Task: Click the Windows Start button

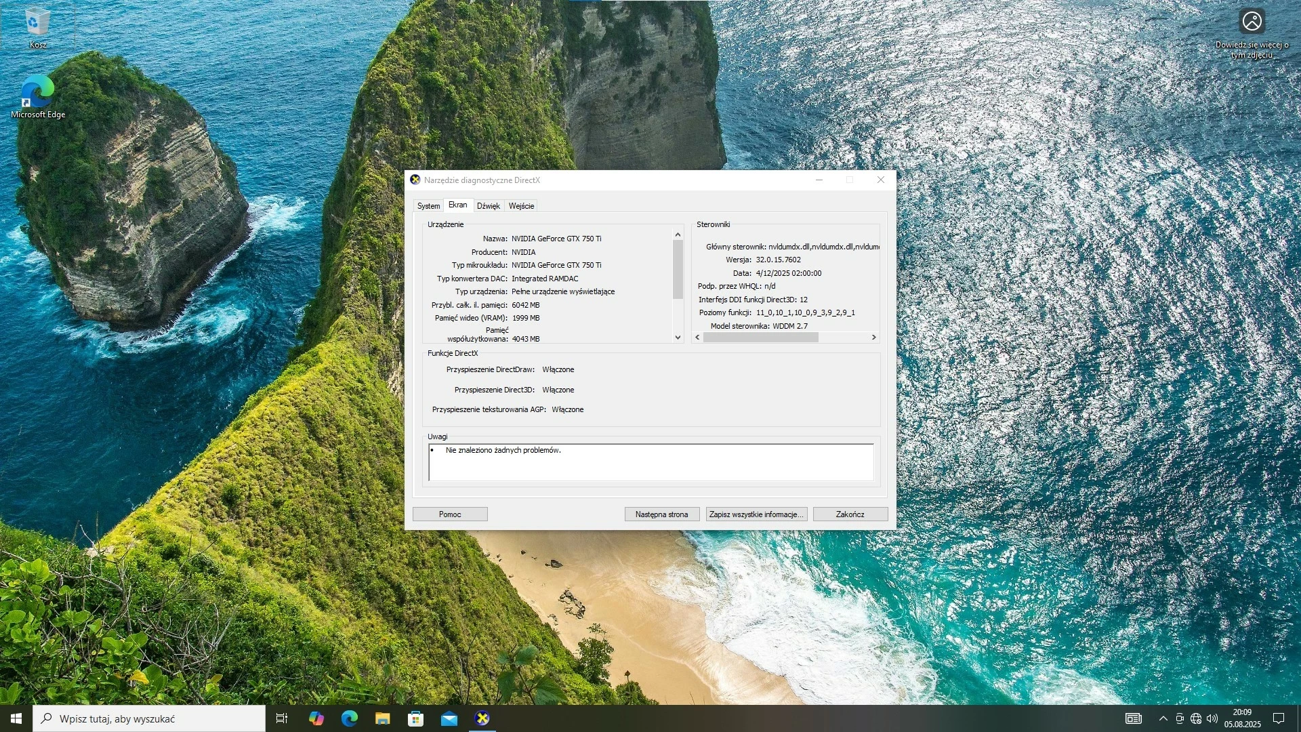Action: click(x=16, y=718)
